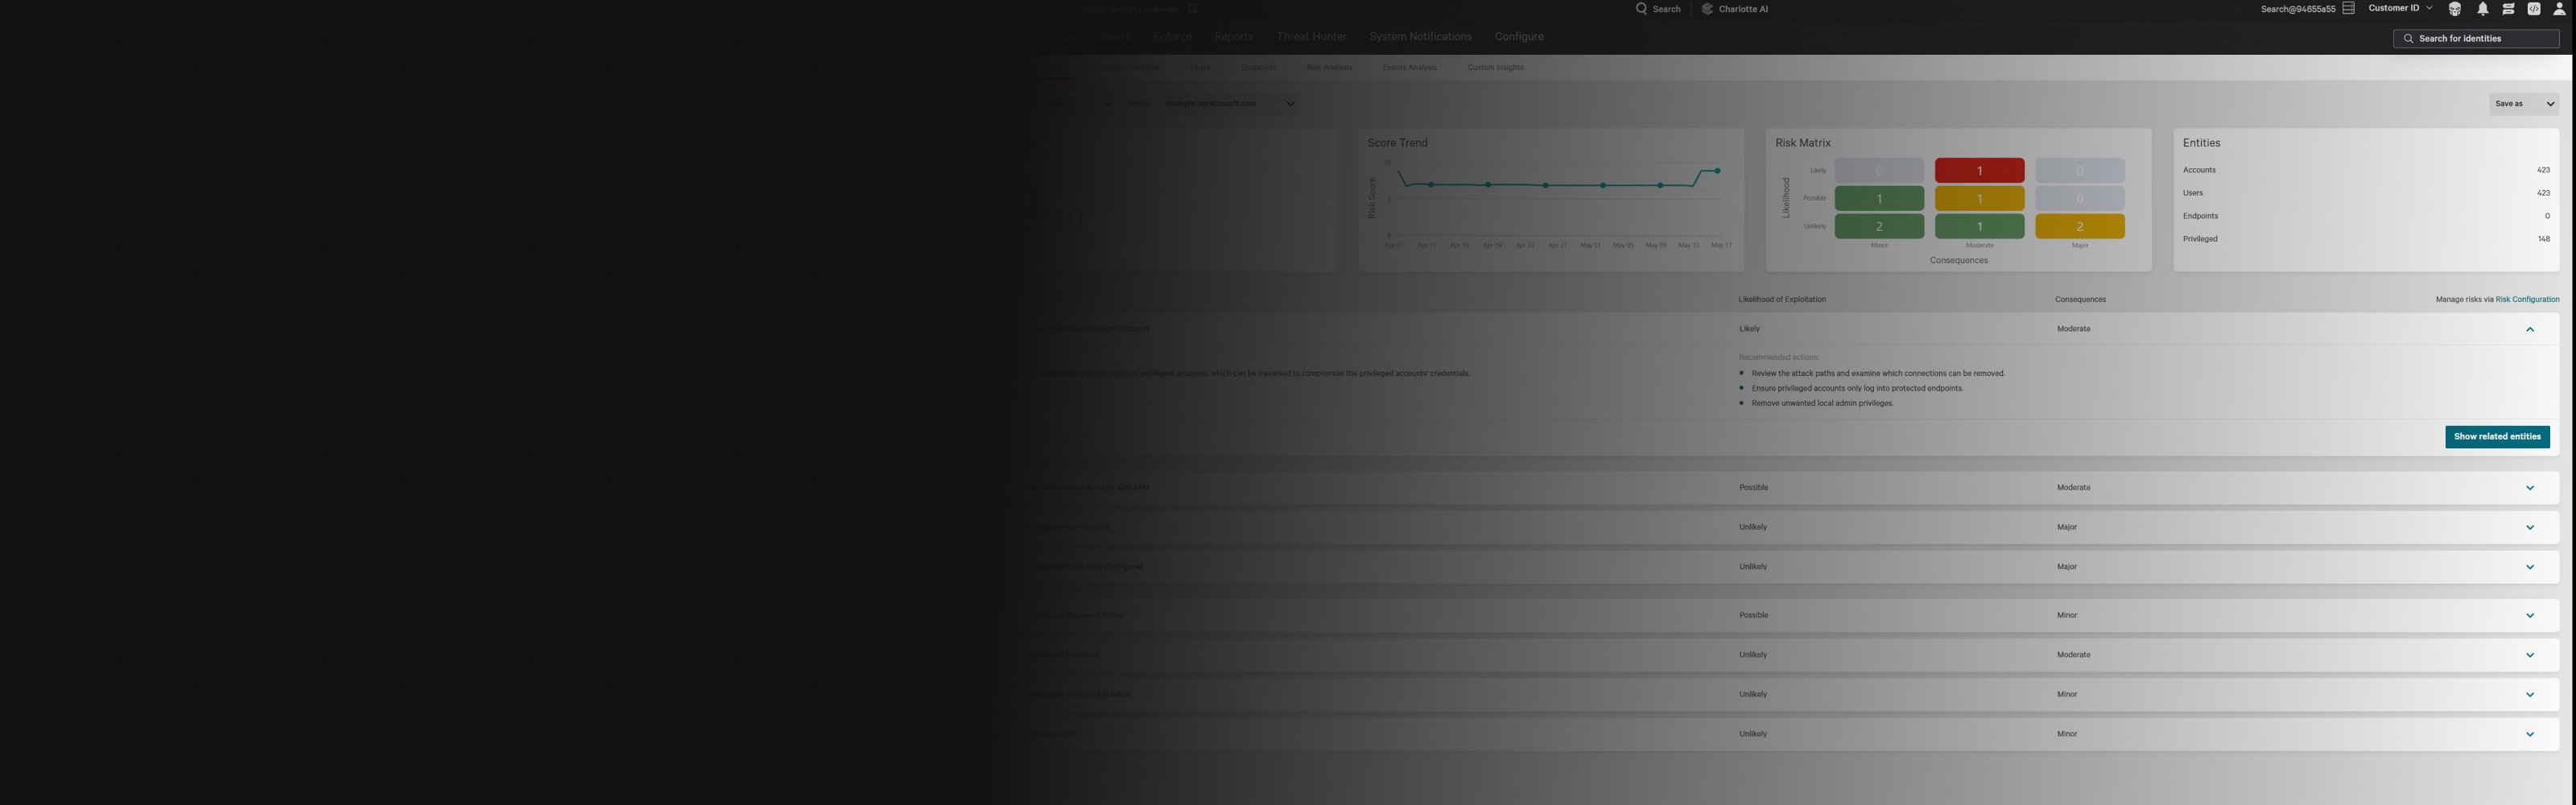Image resolution: width=2576 pixels, height=805 pixels.
Task: Switch to the Events Analysis tab
Action: (x=1409, y=68)
